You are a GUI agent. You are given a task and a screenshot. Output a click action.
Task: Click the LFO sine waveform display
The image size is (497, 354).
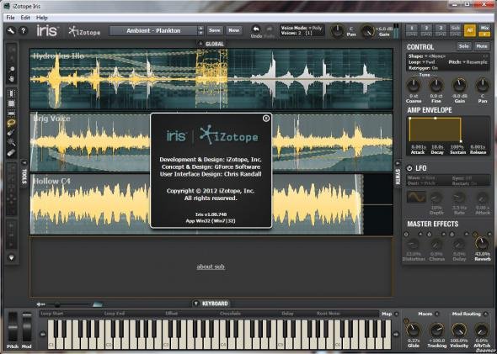click(x=416, y=197)
